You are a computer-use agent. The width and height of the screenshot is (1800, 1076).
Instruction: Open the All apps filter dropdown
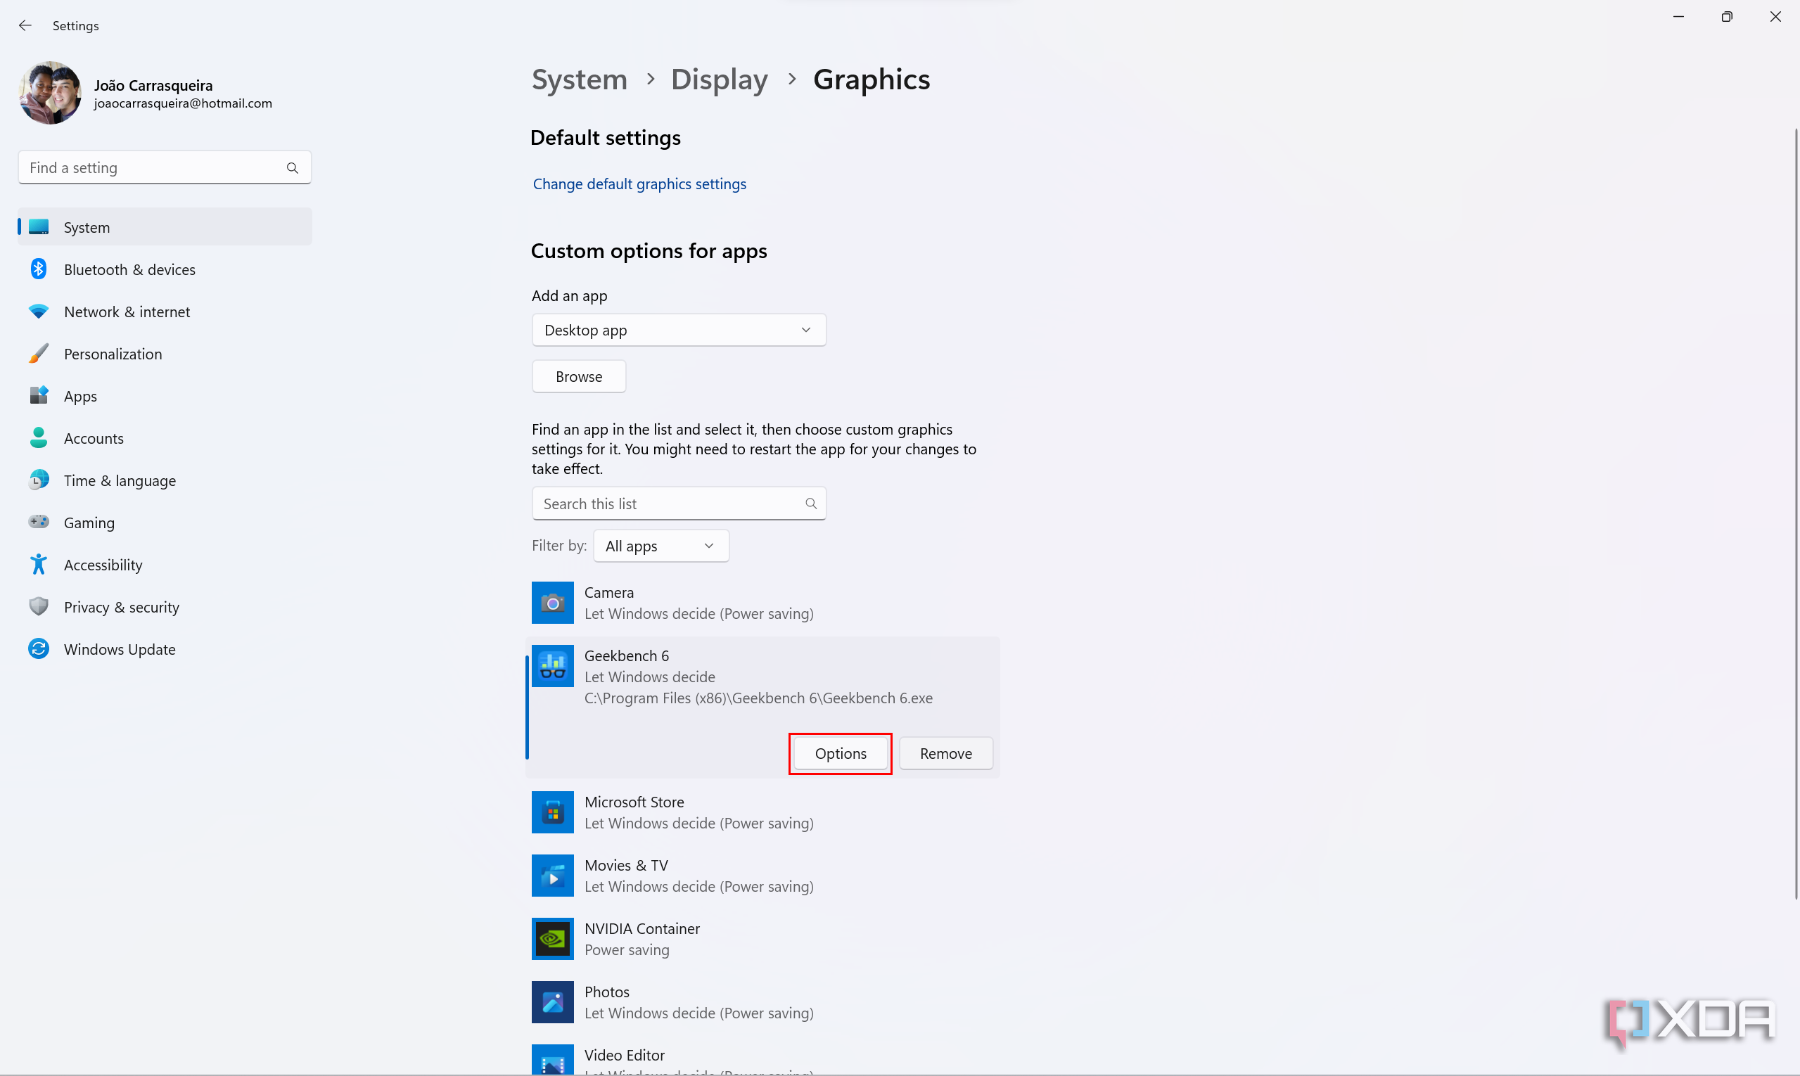660,546
